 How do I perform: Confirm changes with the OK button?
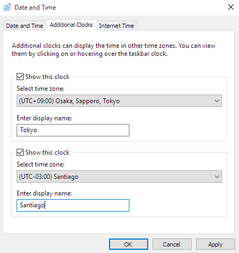[x=128, y=244]
